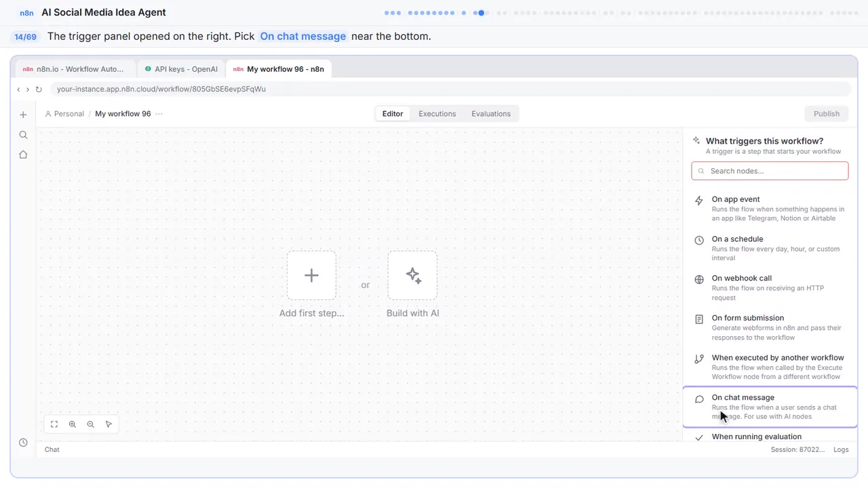Click the form icon for On form submission
Viewport: 868px width, 488px height.
[x=699, y=319]
